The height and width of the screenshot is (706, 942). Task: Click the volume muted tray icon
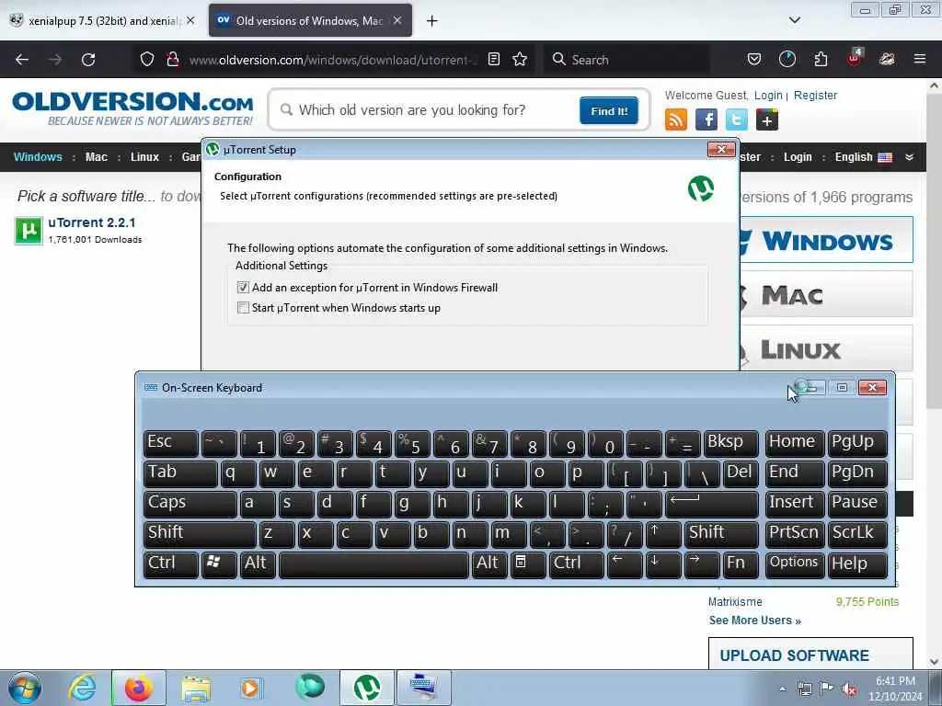click(849, 689)
